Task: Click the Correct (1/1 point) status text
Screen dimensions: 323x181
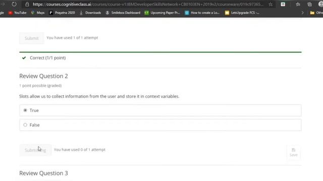Action: 47,58
